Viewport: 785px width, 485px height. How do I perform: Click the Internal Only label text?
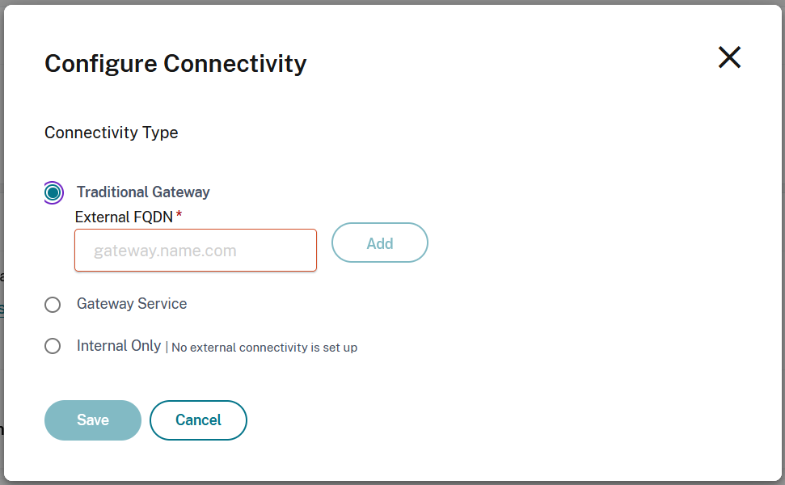pyautogui.click(x=118, y=345)
